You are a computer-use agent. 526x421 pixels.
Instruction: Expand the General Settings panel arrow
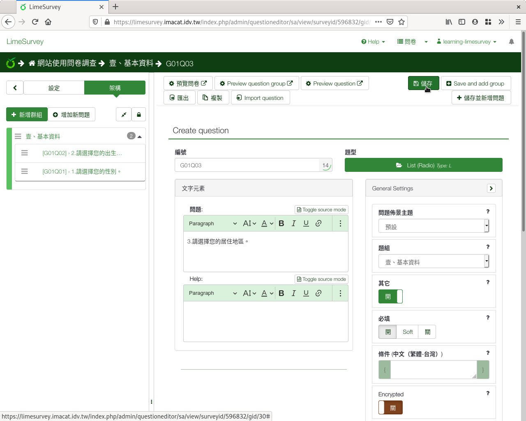[491, 188]
